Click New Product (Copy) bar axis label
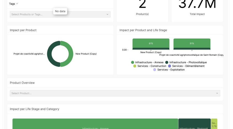Viewport: 233px width, 129px height. coord(151,52)
